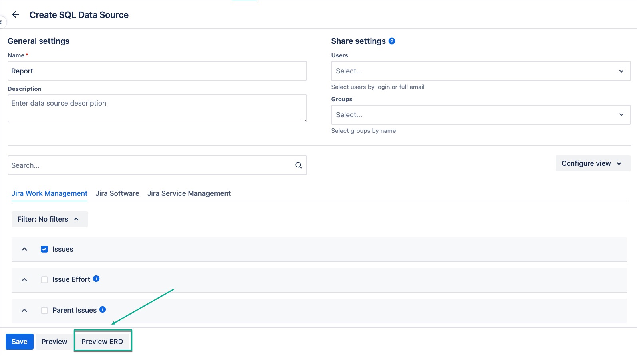Collapse the Issue Effort section chevron

point(24,280)
